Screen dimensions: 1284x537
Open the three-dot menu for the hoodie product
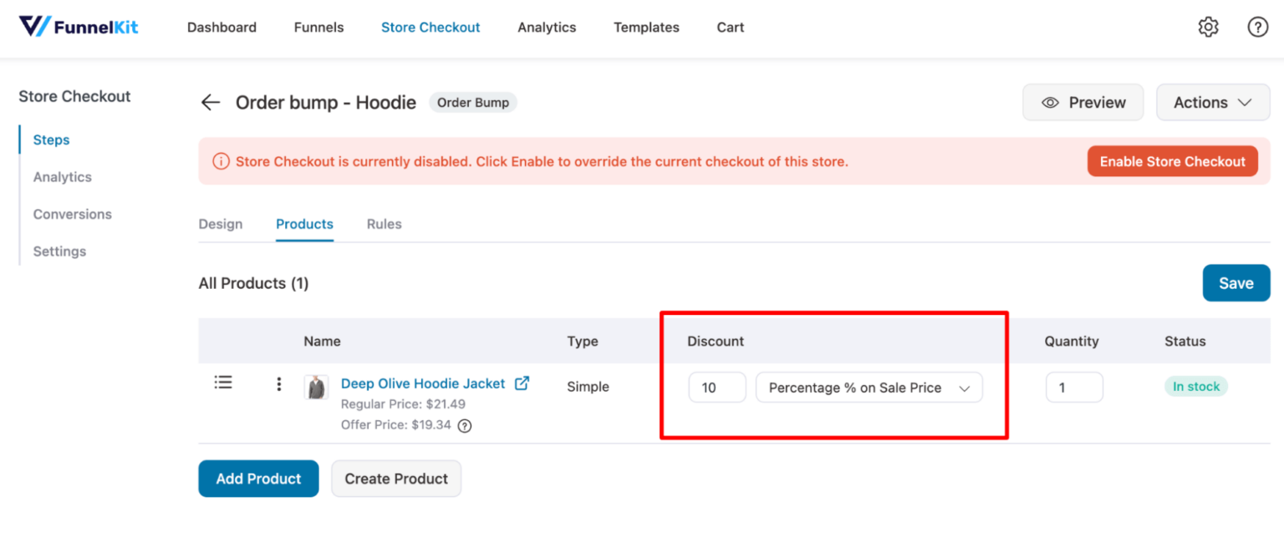click(x=279, y=384)
